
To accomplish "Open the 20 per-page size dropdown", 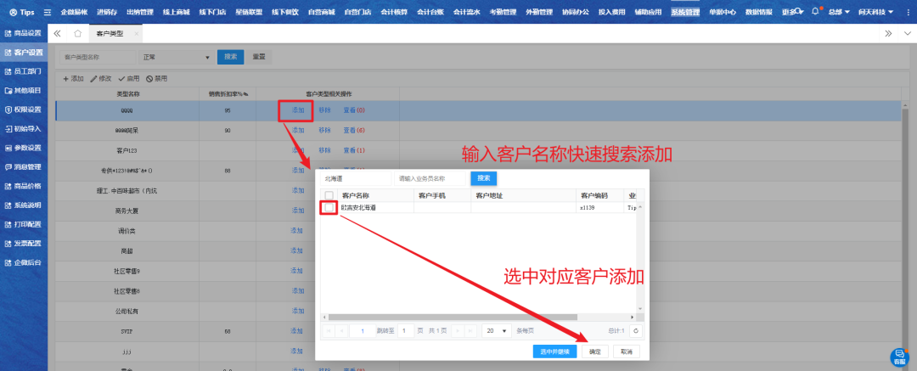I will click(496, 330).
